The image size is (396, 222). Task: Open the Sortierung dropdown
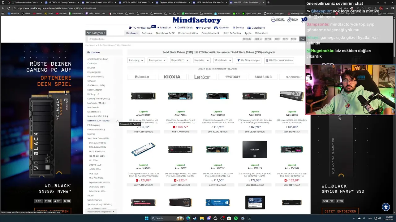[136, 60]
